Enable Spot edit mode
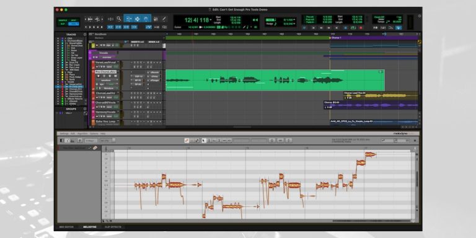 pyautogui.click(x=73, y=20)
